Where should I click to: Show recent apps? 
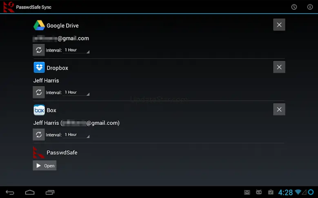50,192
